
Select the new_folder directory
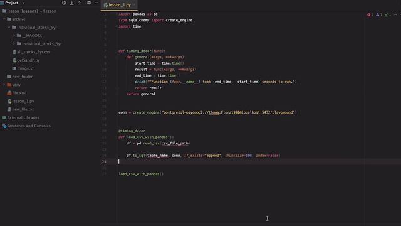tap(23, 77)
